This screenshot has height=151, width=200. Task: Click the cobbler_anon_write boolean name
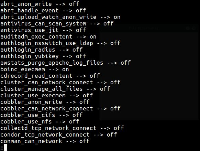(x=31, y=102)
